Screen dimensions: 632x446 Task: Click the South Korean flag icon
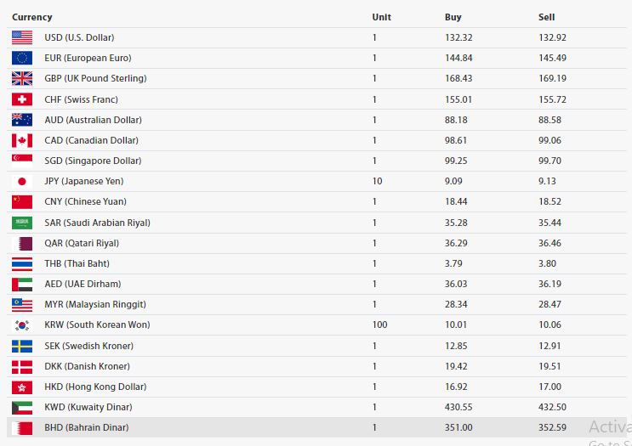click(x=22, y=325)
